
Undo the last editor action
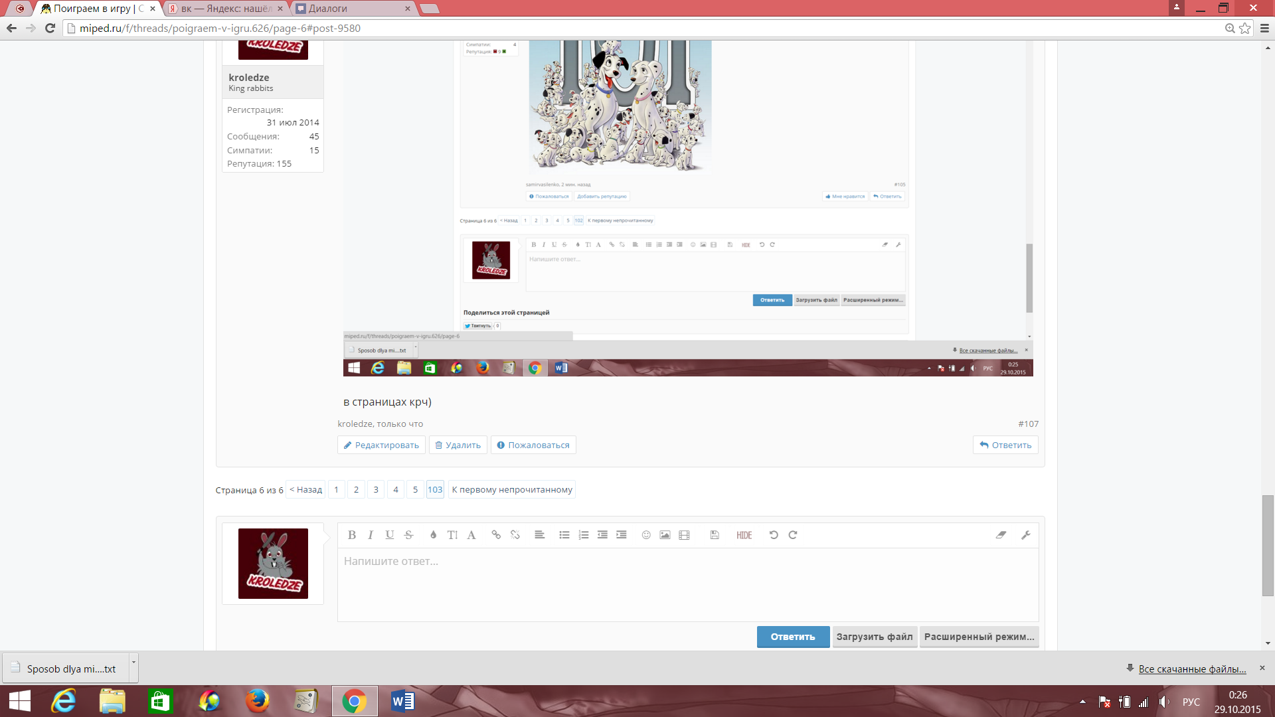(x=774, y=535)
